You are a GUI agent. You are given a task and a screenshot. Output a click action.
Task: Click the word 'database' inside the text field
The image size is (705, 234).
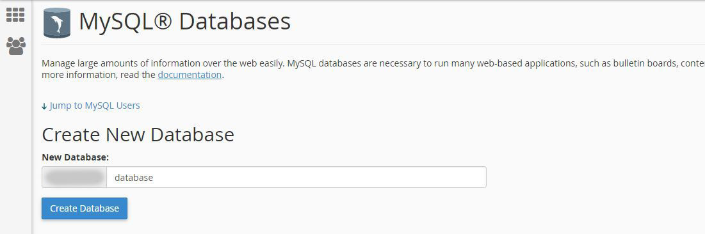point(134,178)
